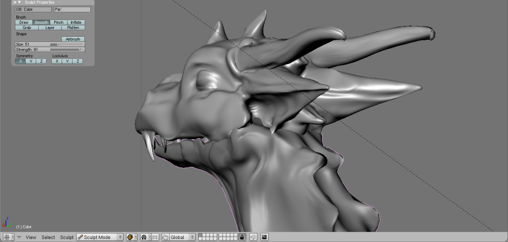Collapse the Sculpt Properties panel triangle
The height and width of the screenshot is (242, 508).
pos(19,2)
